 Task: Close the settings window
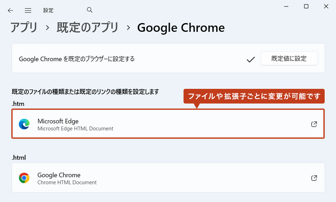[326, 6]
